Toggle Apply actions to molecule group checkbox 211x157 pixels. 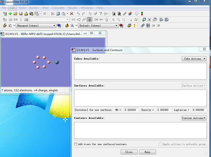tap(160, 144)
